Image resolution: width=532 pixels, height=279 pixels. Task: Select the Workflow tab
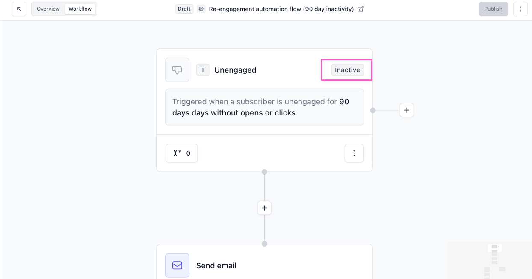tap(80, 9)
